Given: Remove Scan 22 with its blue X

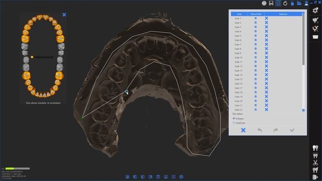Looking at the screenshot, I should coord(266,110).
